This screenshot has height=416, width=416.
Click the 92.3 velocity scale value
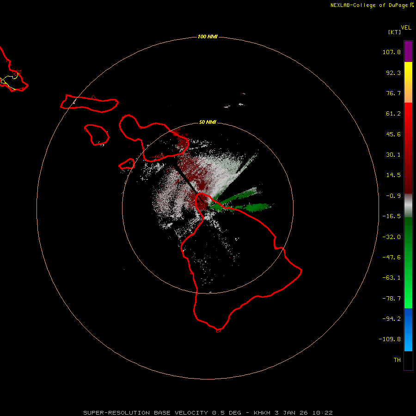[393, 73]
